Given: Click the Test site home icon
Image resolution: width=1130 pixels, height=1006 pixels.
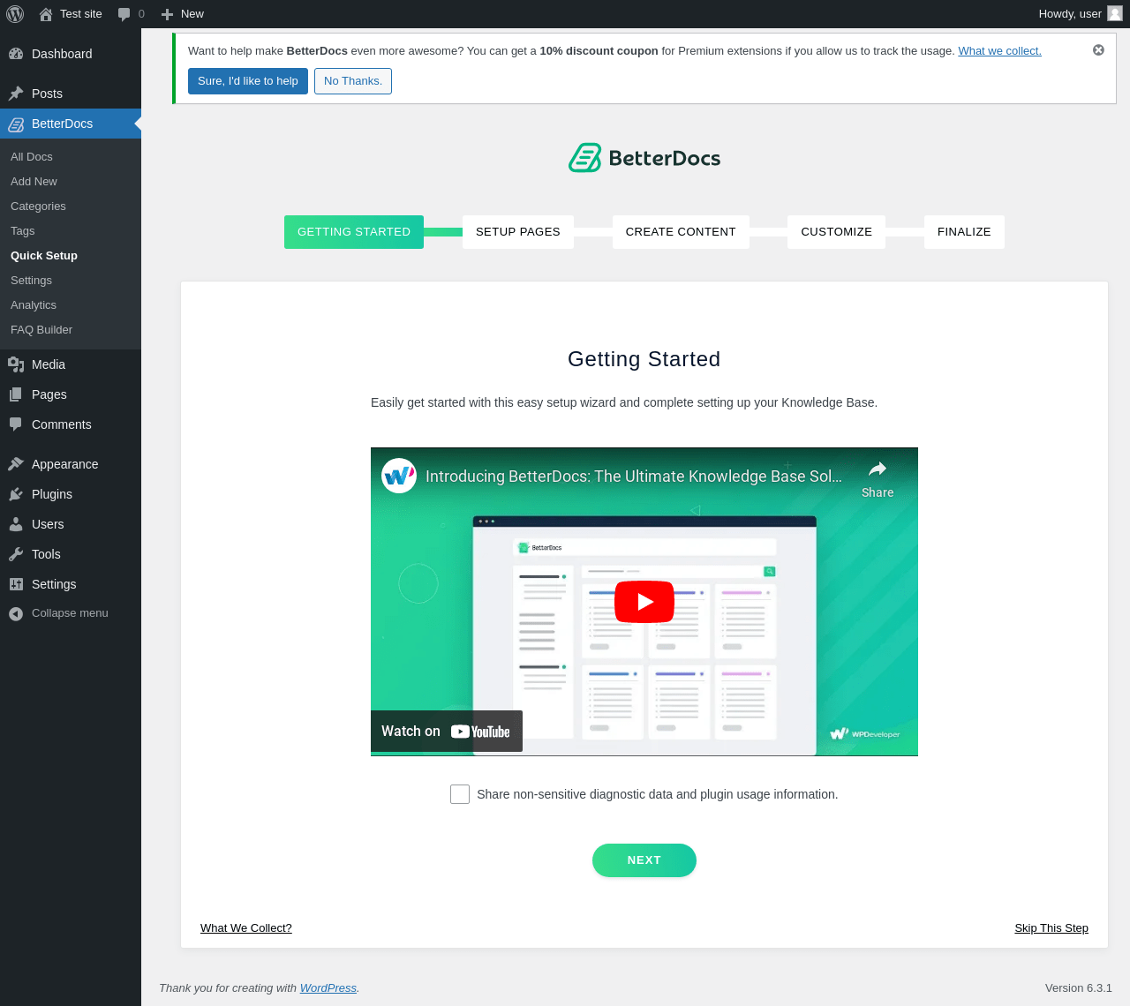Looking at the screenshot, I should coord(46,14).
